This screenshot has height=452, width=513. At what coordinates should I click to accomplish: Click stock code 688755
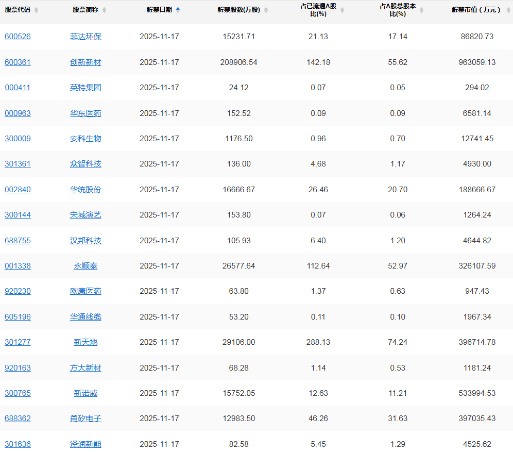point(18,241)
